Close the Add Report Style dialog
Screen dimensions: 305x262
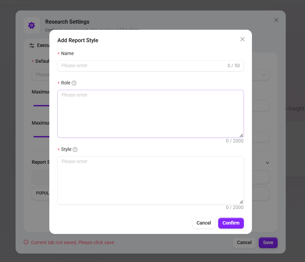[242, 39]
